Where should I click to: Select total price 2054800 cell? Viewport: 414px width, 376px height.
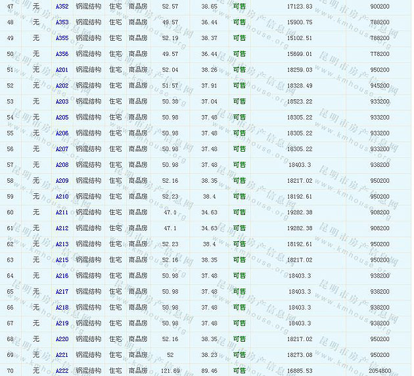pyautogui.click(x=379, y=371)
